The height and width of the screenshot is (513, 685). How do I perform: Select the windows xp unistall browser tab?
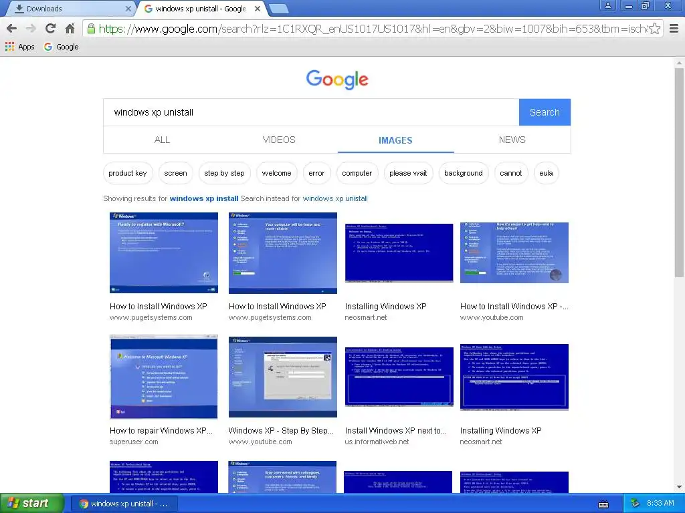coord(201,9)
